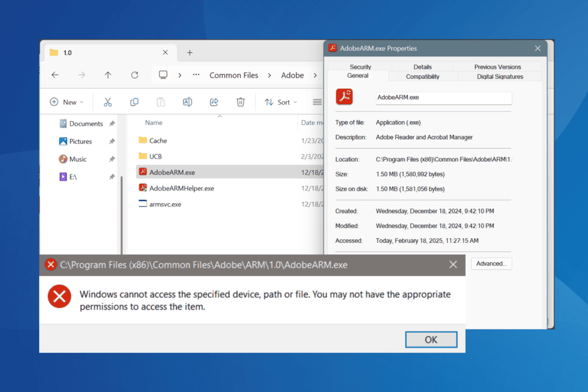Open the Cache folder
The height and width of the screenshot is (392, 588).
(158, 140)
